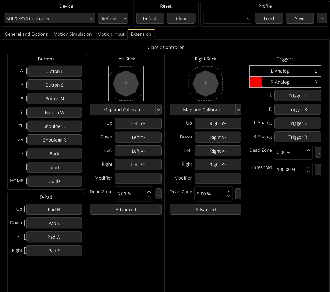Remap D-Pad Right set to Pad E

click(x=54, y=251)
